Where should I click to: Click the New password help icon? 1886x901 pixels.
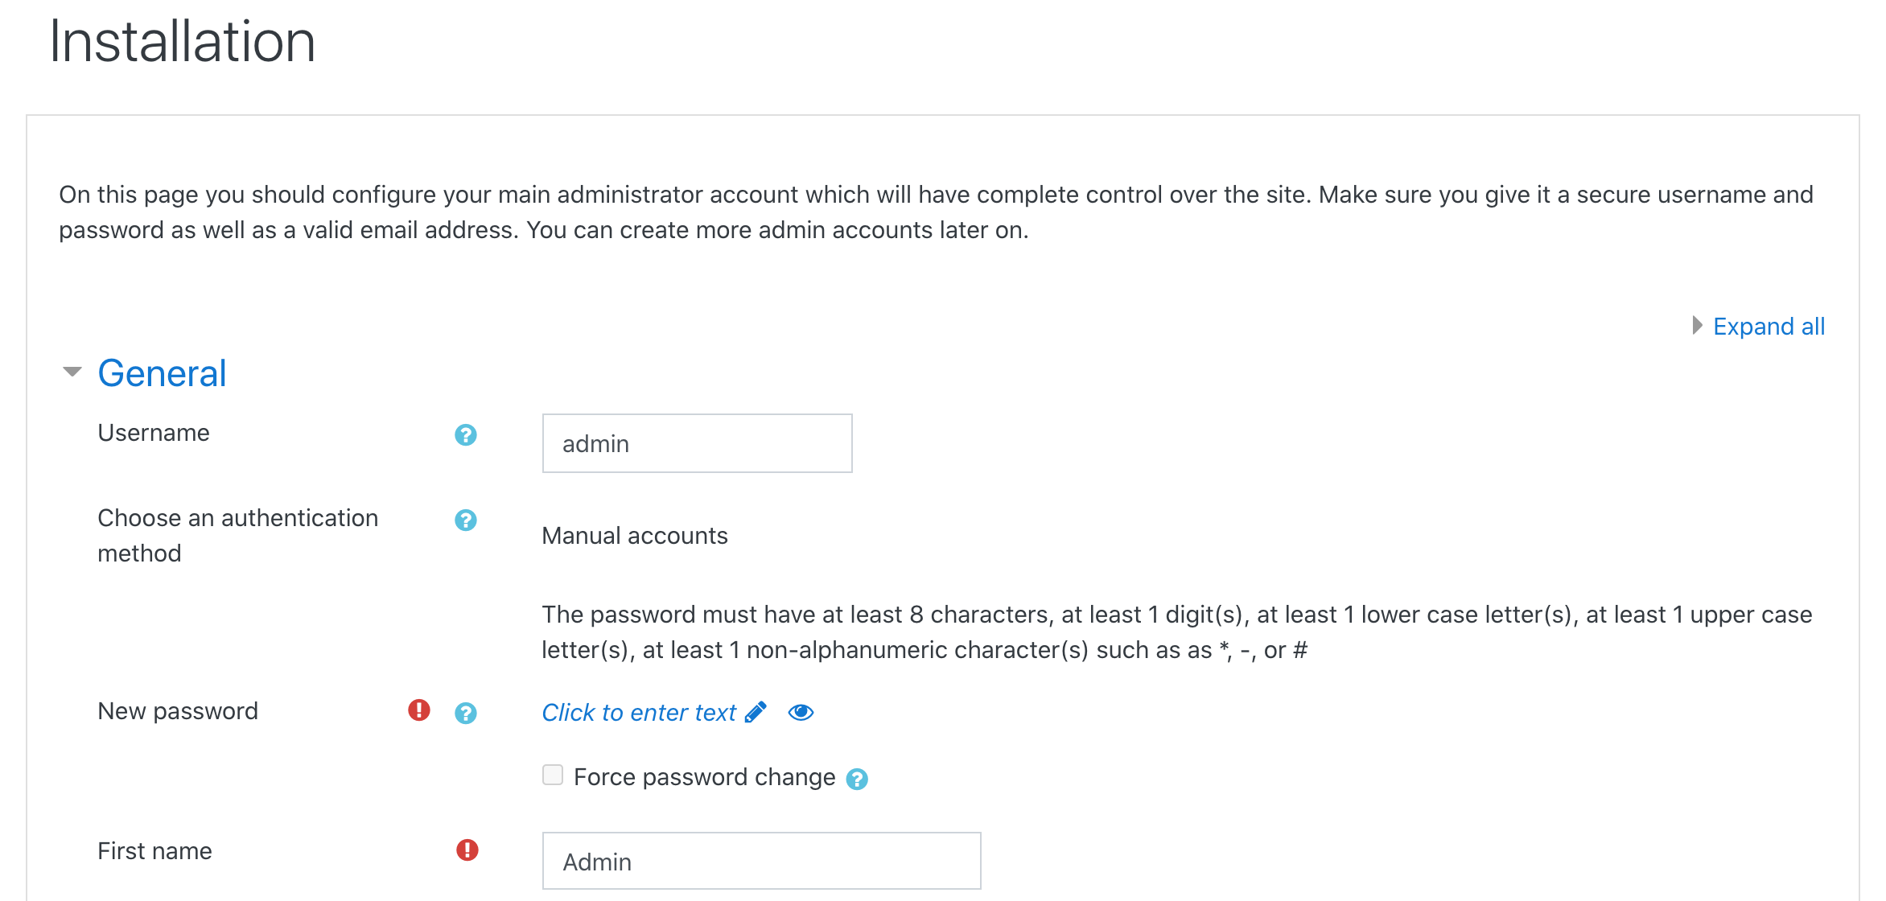click(x=465, y=714)
